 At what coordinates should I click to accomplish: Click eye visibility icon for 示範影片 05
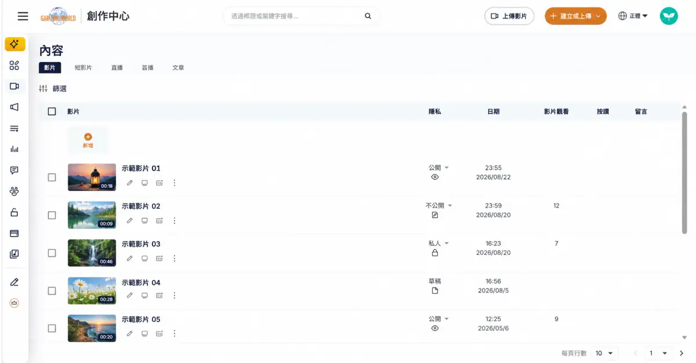435,328
